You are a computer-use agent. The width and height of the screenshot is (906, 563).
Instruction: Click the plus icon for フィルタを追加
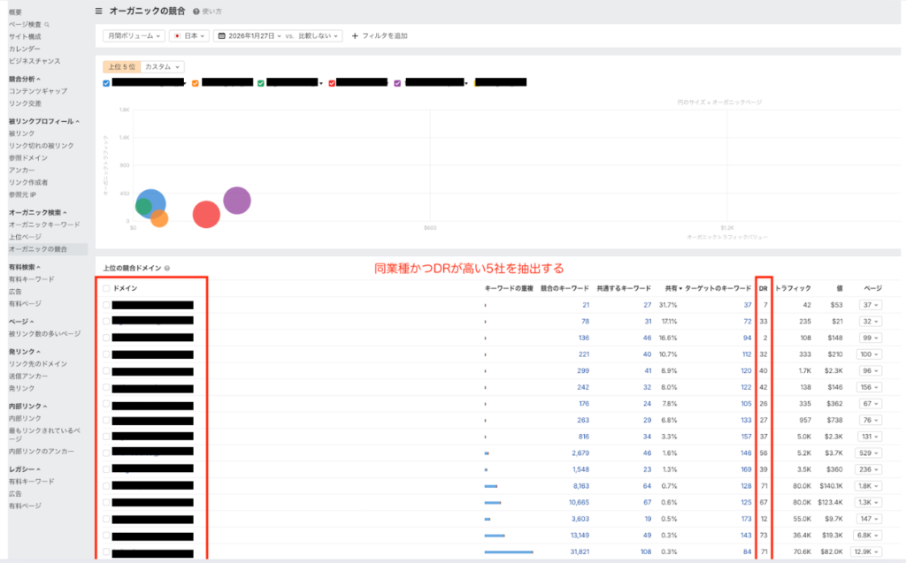point(355,36)
